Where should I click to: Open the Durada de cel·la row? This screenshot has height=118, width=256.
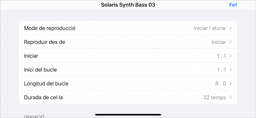pyautogui.click(x=43, y=97)
